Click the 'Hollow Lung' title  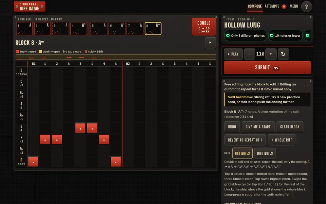click(x=242, y=25)
